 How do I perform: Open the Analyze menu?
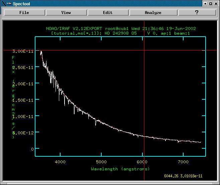153,12
